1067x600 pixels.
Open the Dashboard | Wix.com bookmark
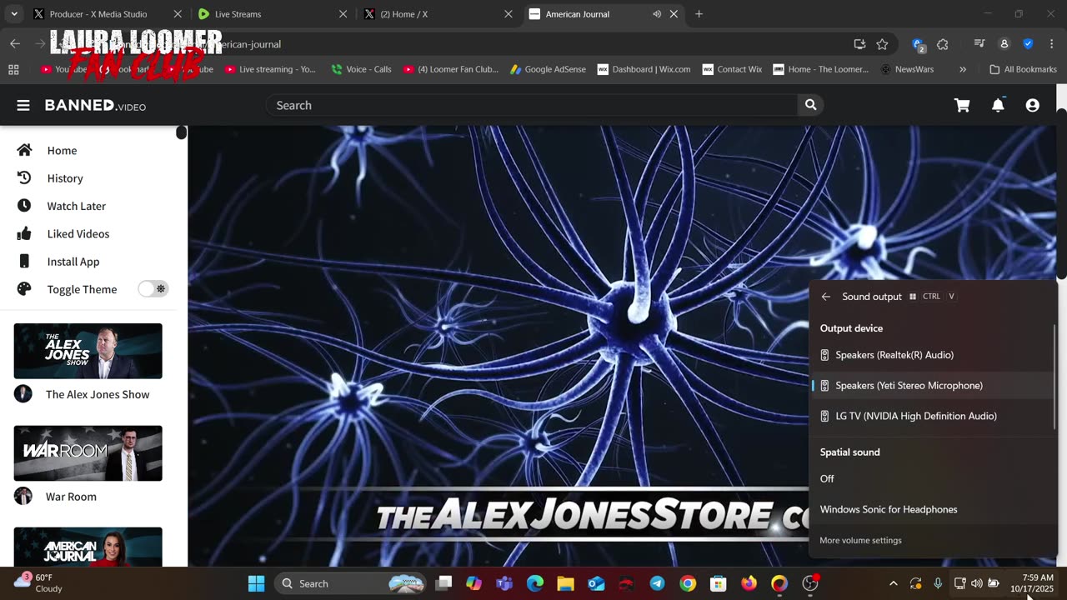(644, 69)
